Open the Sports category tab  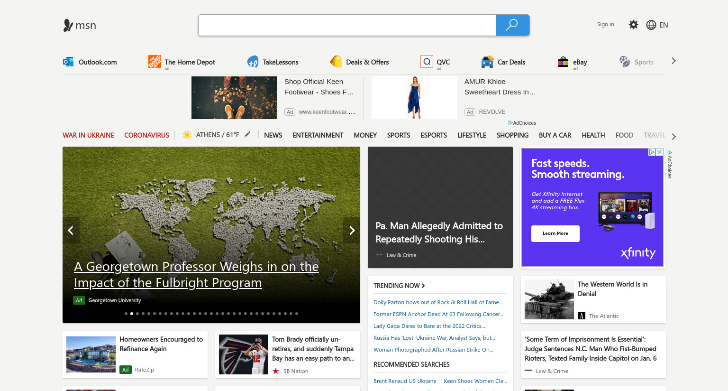click(x=399, y=135)
